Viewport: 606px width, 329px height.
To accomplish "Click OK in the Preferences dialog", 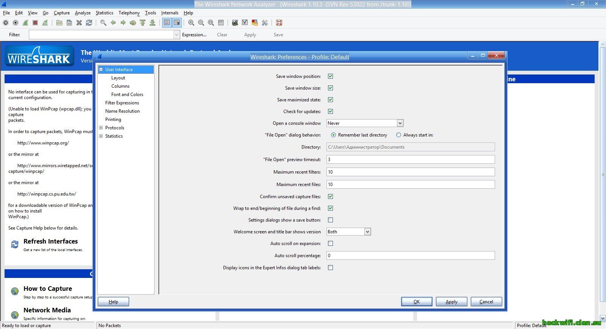I will 417,302.
